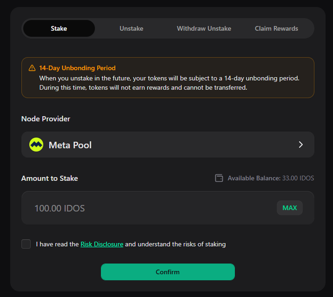Open the Risk Disclosure link
The width and height of the screenshot is (333, 297).
point(102,244)
